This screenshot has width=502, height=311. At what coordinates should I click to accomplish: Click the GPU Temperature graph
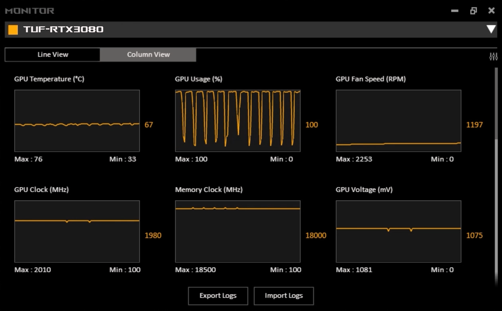tap(77, 120)
